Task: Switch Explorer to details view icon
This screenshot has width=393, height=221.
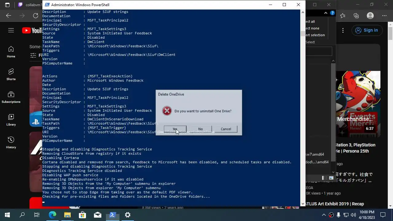Action: (x=325, y=178)
